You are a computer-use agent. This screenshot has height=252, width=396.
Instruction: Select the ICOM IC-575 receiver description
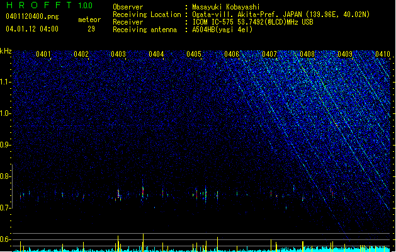coord(252,22)
